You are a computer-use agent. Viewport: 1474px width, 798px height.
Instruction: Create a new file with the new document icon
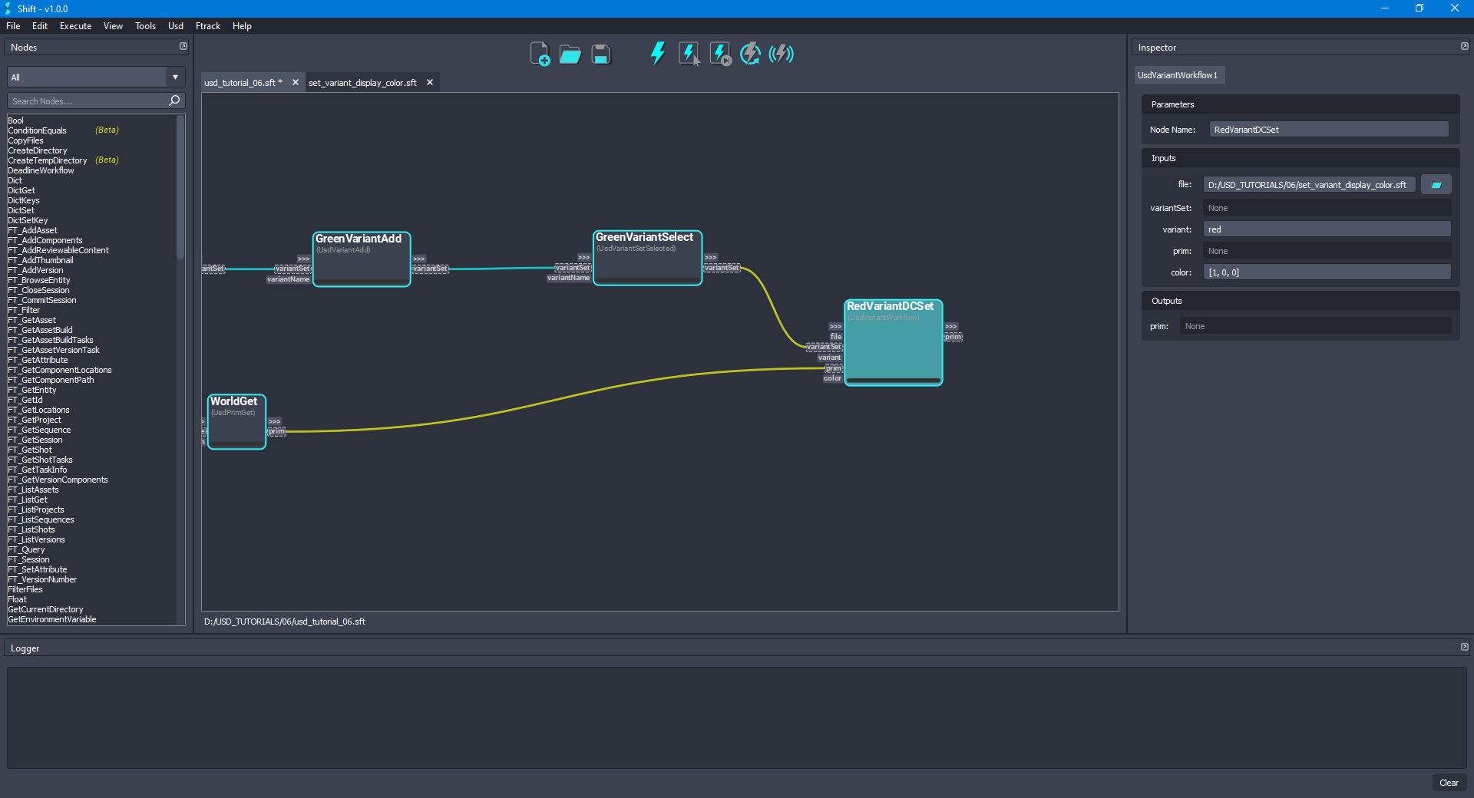(540, 54)
